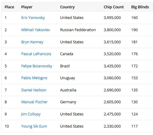153x135 pixels.
Task: Click the Russian Fedderation country cell
Action: [x=78, y=30]
